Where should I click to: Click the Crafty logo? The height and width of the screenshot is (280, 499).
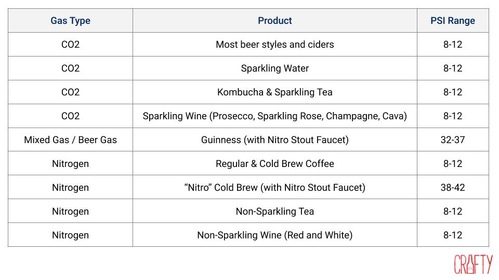coord(472,264)
